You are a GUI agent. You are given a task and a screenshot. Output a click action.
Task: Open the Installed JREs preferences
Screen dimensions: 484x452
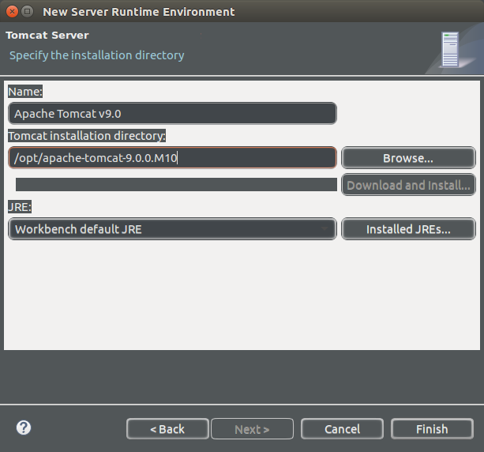point(408,229)
